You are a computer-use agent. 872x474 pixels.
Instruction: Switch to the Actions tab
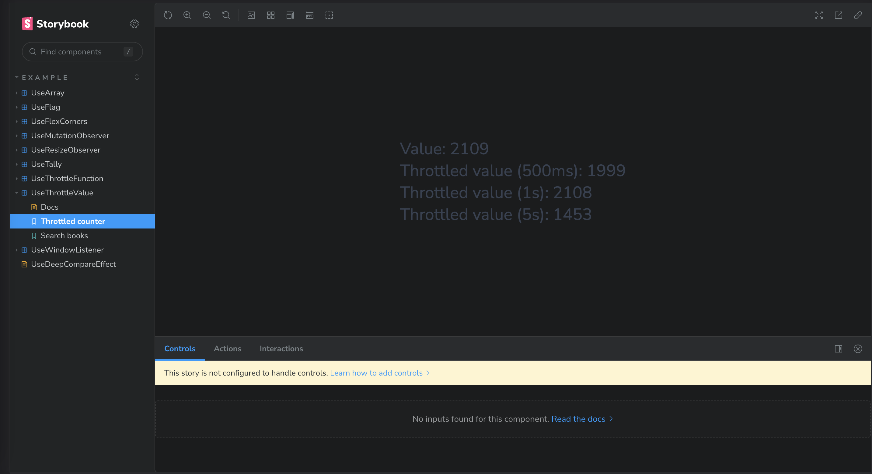(x=227, y=349)
